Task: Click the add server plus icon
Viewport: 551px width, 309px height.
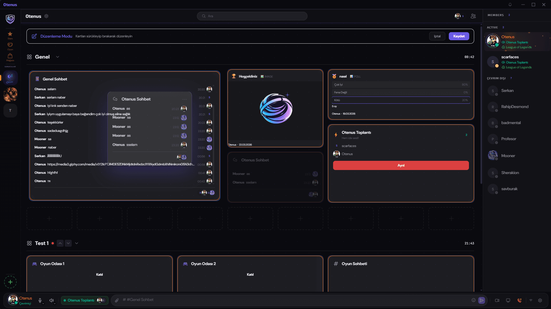Action: click(x=10, y=282)
